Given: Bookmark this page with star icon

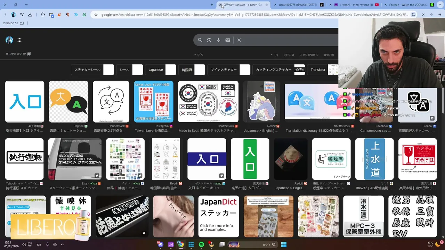Looking at the screenshot, I should click(96, 15).
